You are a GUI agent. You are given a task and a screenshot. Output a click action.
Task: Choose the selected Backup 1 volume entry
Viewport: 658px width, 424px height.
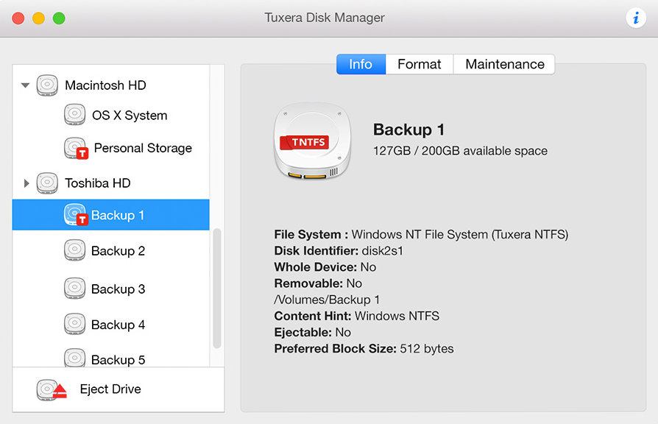point(118,215)
